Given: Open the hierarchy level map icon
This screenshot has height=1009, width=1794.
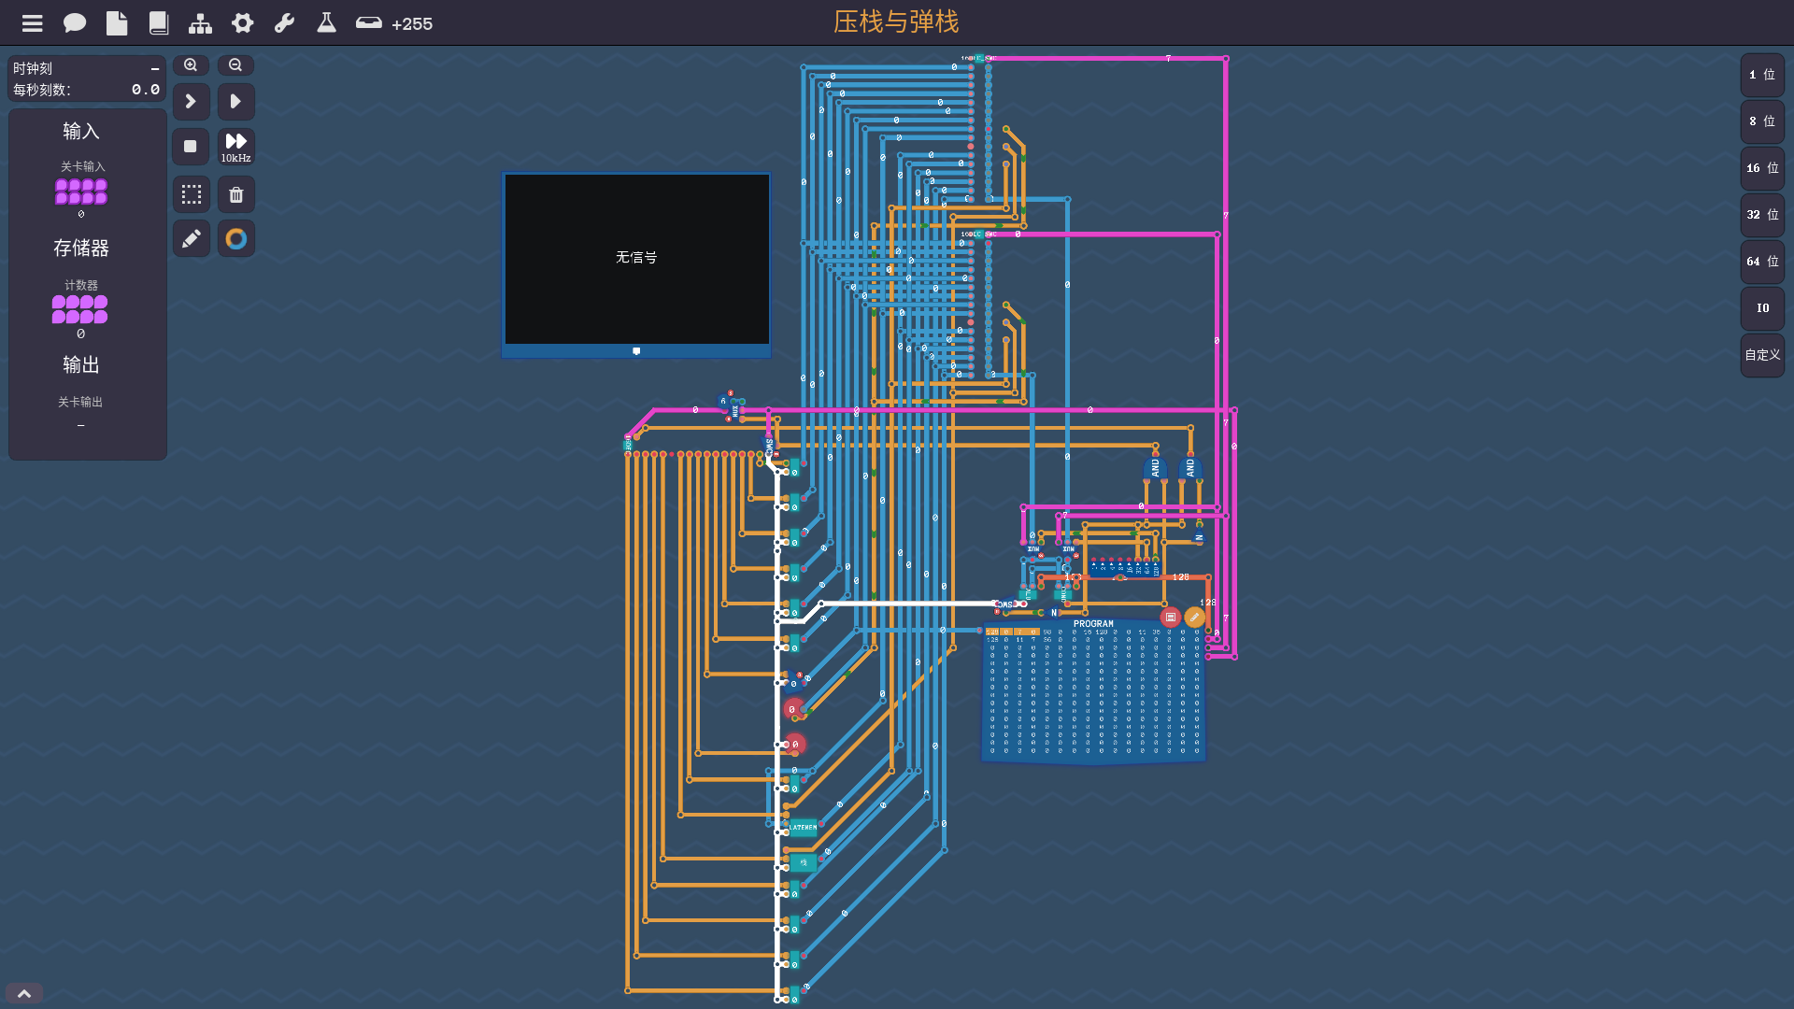Looking at the screenshot, I should tap(200, 23).
